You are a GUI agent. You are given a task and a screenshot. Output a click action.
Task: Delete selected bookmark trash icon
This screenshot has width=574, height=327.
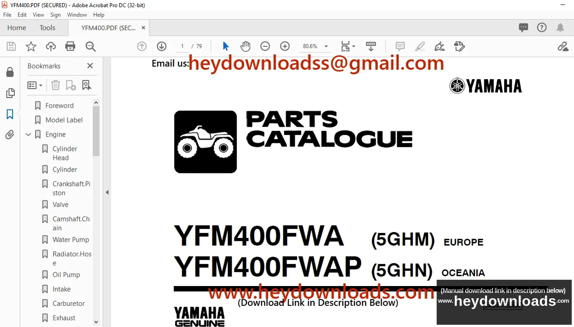pos(55,85)
